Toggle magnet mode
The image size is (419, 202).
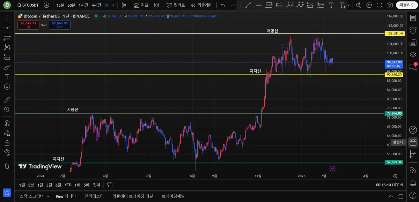pyautogui.click(x=7, y=123)
